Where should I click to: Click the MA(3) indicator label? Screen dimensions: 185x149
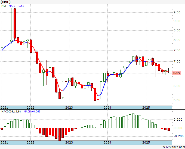pyautogui.click(x=13, y=6)
